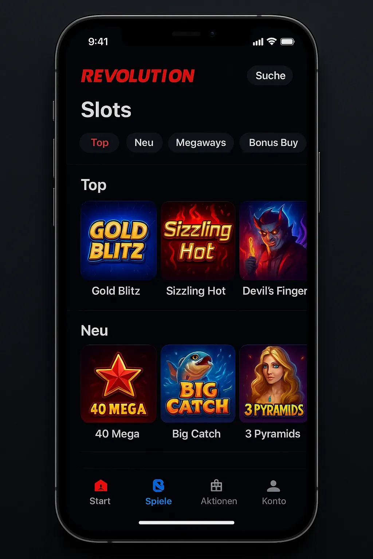Viewport: 373px width, 559px height.
Task: Select the Top filter chip
Action: (x=99, y=143)
